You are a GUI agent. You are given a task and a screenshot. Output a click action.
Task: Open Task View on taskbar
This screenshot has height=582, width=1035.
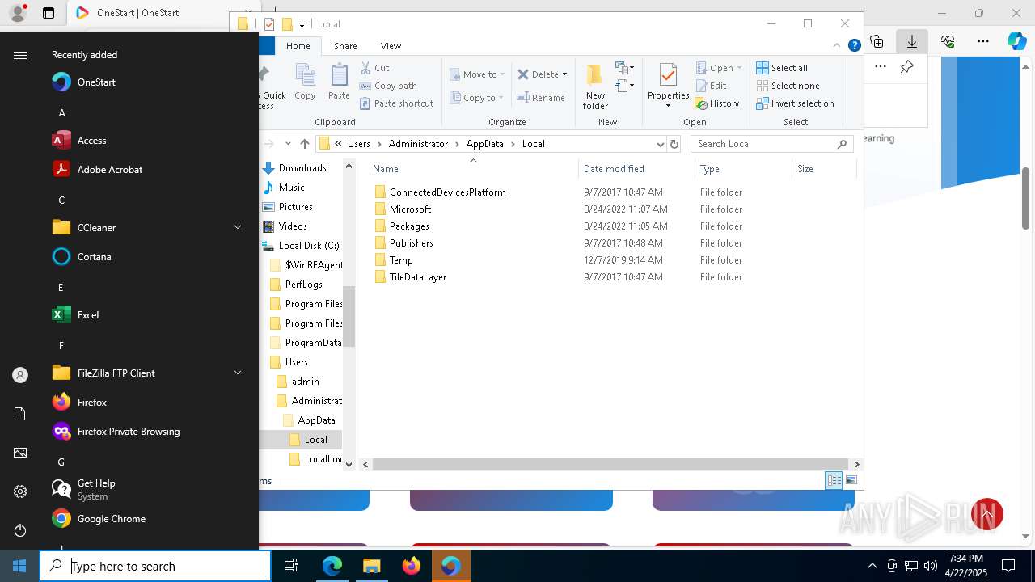click(291, 566)
